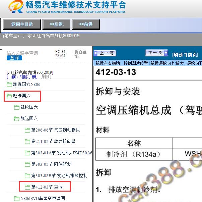Click the 当前车型 vehicle info line
This screenshot has height=202, width=202.
tap(40, 36)
